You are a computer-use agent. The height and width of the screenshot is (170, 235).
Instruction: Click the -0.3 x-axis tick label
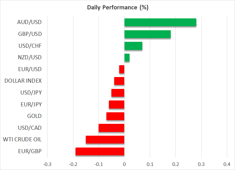coord(47,164)
